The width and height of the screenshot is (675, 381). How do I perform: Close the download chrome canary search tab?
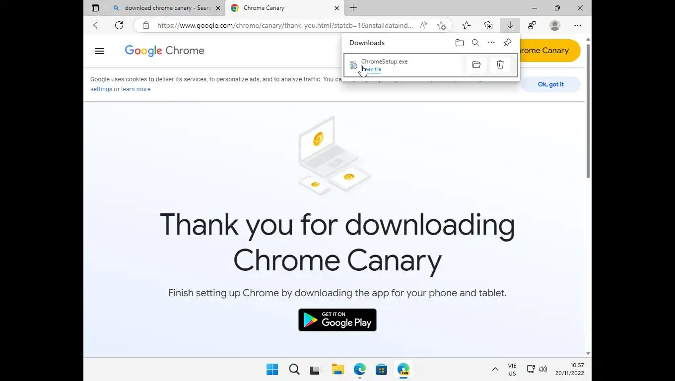coord(218,8)
